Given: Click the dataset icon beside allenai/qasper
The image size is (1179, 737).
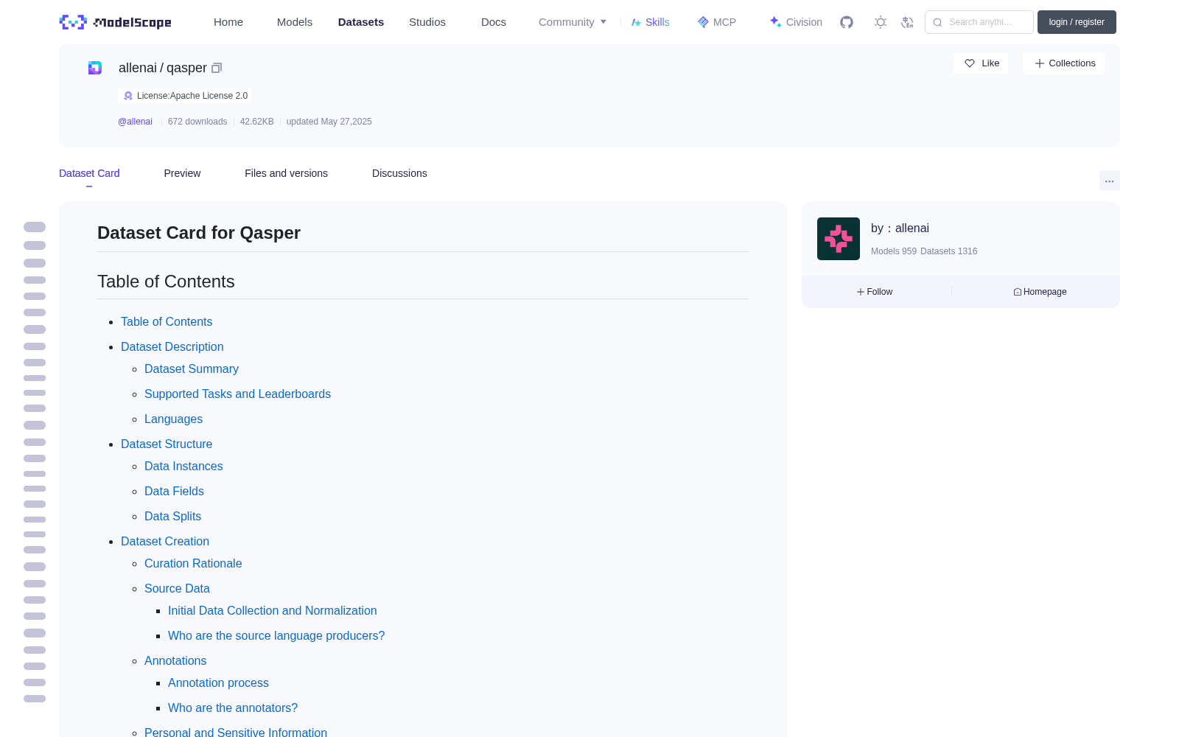Looking at the screenshot, I should point(95,68).
